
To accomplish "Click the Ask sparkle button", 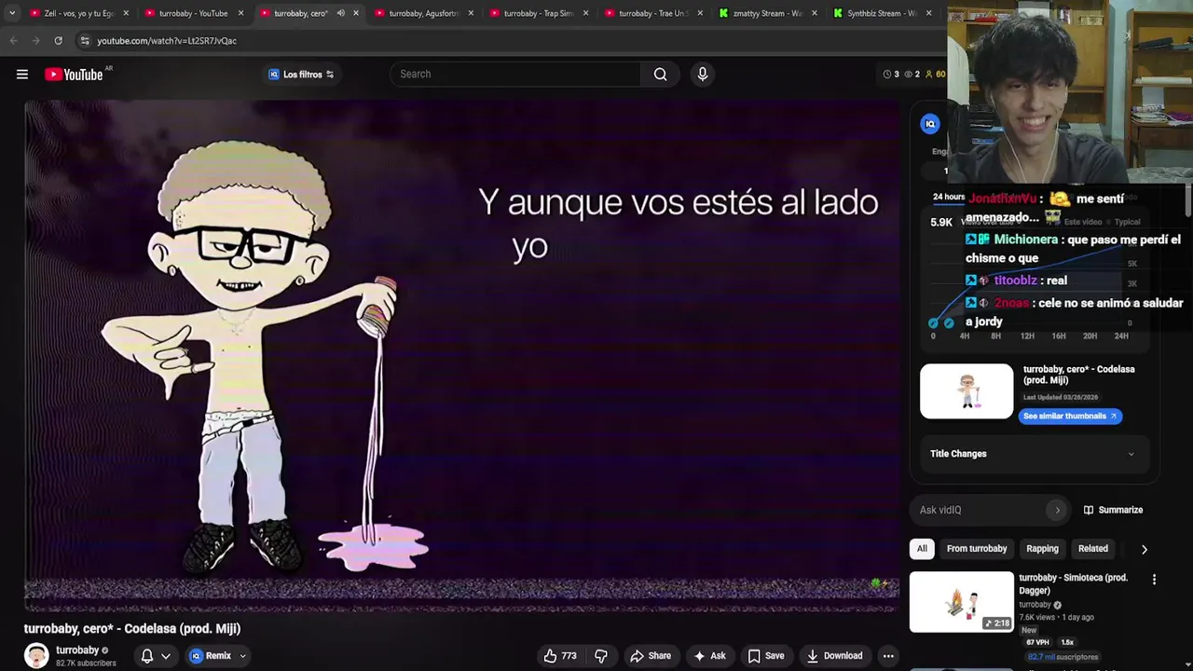I will (x=709, y=656).
